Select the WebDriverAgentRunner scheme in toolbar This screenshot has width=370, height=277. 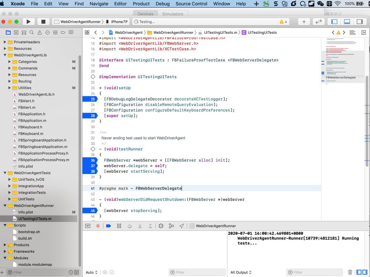click(x=79, y=22)
